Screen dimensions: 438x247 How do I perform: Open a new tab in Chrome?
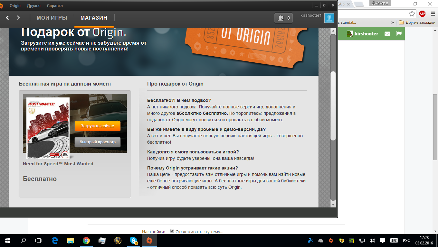pyautogui.click(x=359, y=4)
